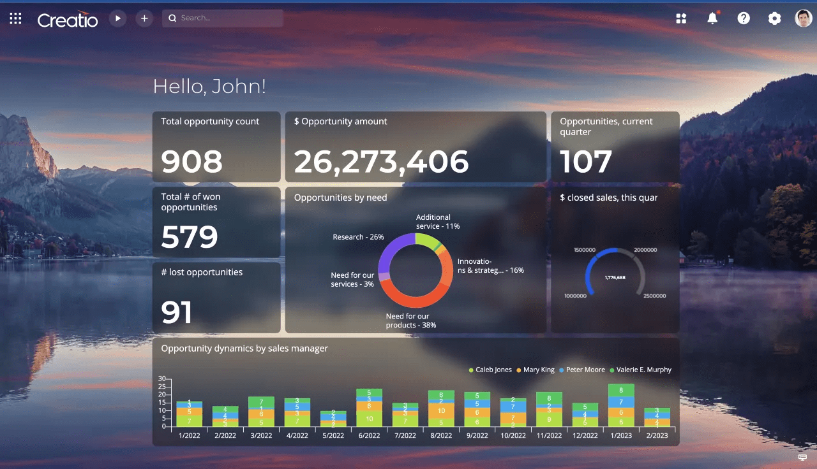Click the $ Opportunity amount value

[x=381, y=162]
